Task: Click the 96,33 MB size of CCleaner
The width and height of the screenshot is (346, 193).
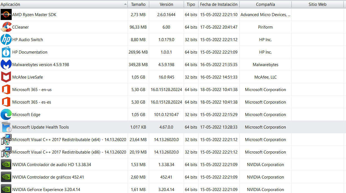Action: [x=138, y=27]
